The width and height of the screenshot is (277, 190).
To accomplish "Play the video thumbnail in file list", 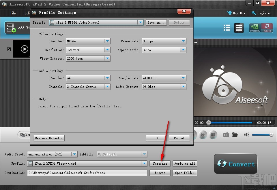I will click(24, 49).
